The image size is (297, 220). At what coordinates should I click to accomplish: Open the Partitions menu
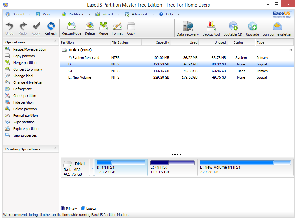(x=76, y=14)
